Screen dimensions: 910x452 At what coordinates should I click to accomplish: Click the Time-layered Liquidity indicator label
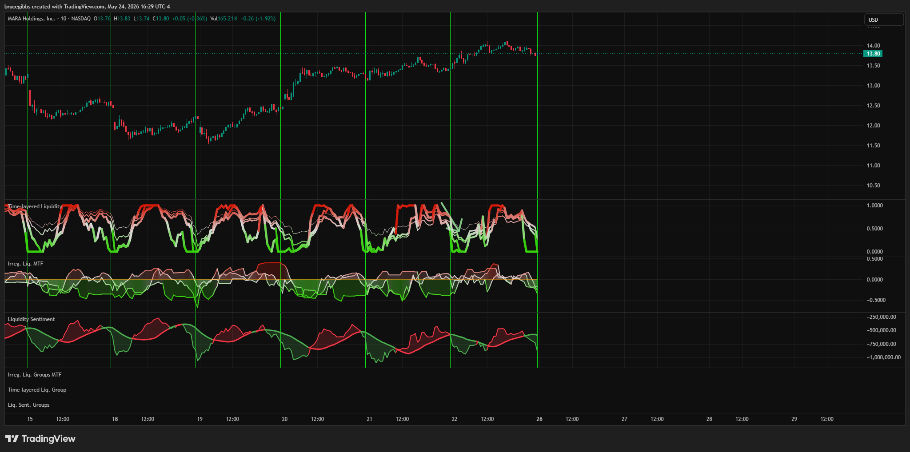35,206
